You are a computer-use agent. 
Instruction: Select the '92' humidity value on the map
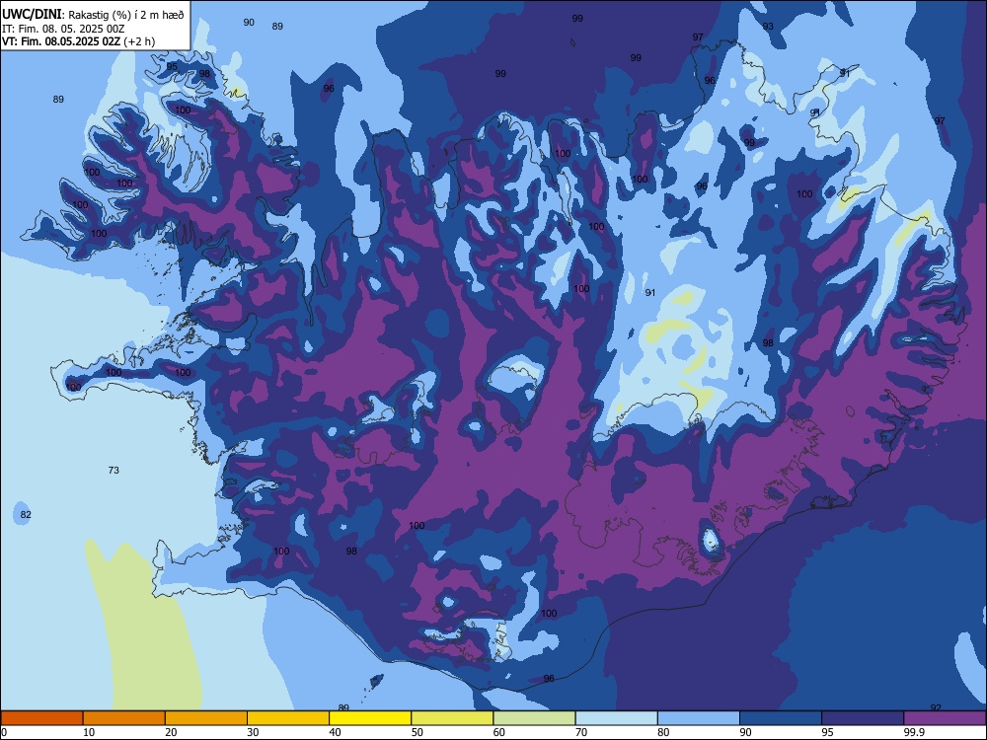click(x=936, y=707)
